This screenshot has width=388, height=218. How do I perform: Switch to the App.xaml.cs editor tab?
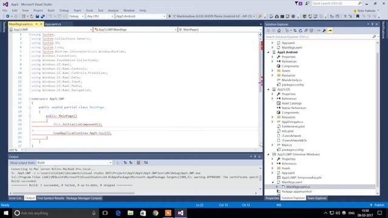click(x=53, y=24)
